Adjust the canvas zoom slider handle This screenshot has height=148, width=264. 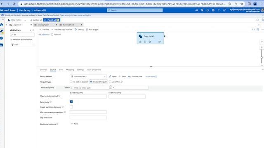click(x=262, y=58)
